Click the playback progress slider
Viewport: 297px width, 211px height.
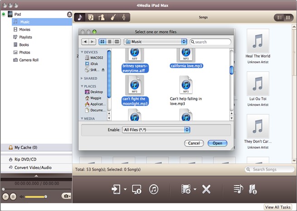tap(36, 189)
